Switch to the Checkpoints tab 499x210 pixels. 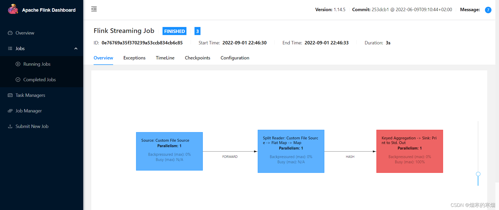[x=197, y=58]
